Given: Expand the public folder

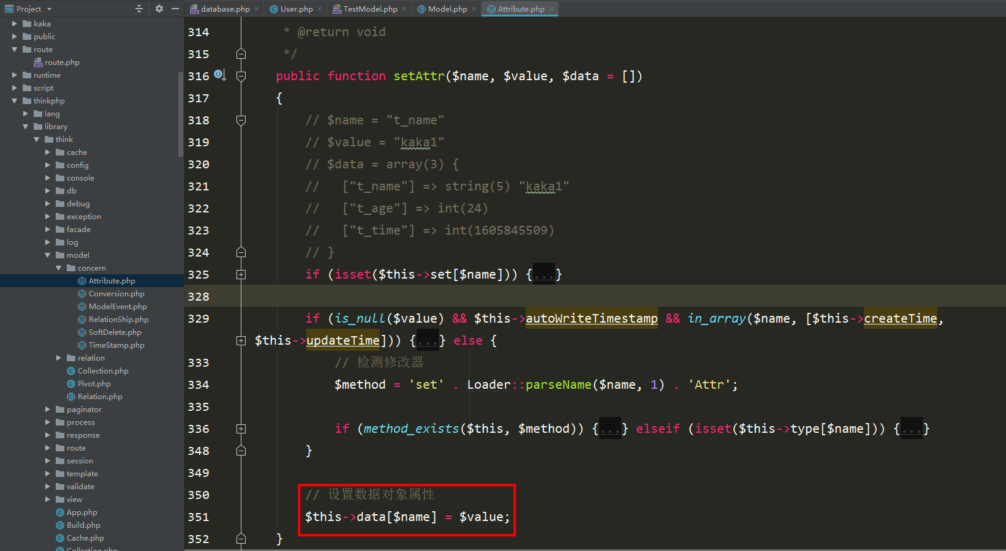Looking at the screenshot, I should click(x=15, y=36).
